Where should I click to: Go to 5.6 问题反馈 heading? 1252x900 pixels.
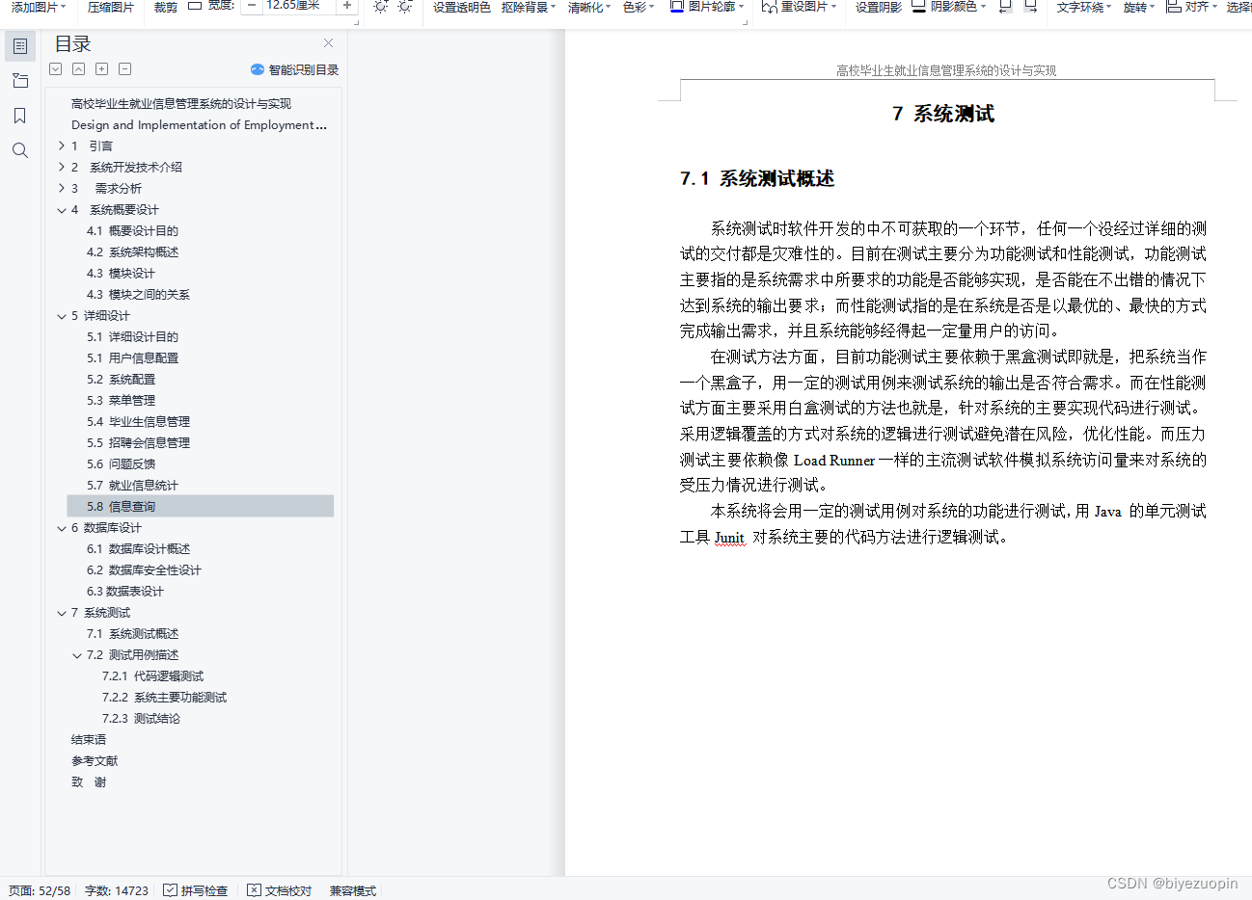(x=121, y=463)
